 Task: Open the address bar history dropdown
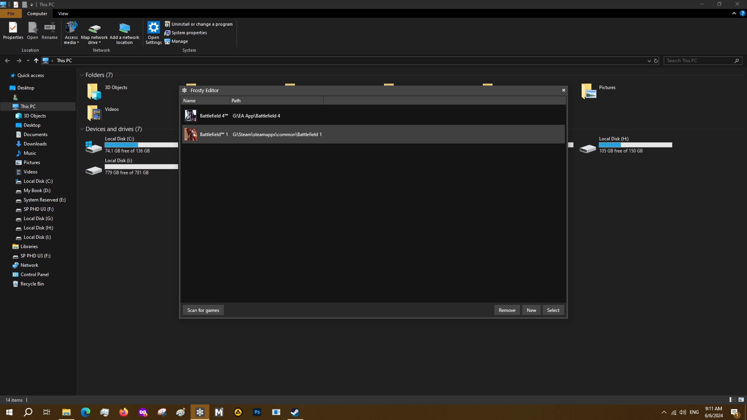(x=649, y=61)
